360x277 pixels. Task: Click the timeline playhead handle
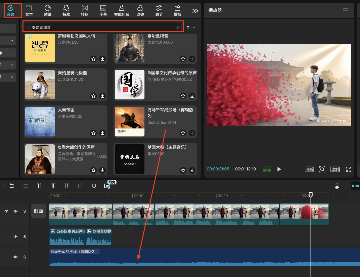[311, 194]
